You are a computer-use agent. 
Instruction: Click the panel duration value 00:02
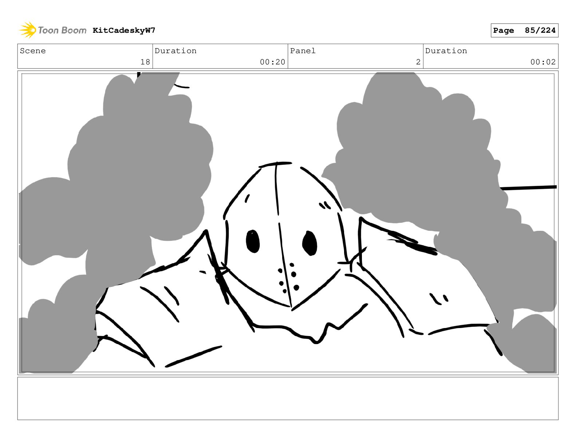coord(543,62)
